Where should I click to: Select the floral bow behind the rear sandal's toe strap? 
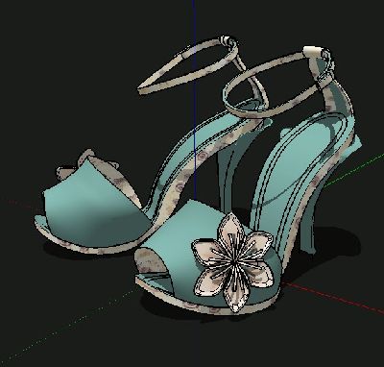click(x=86, y=163)
